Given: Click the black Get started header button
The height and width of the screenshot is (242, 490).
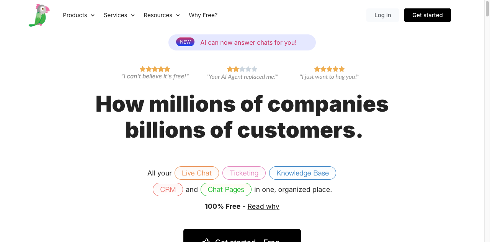Looking at the screenshot, I should click(x=428, y=15).
